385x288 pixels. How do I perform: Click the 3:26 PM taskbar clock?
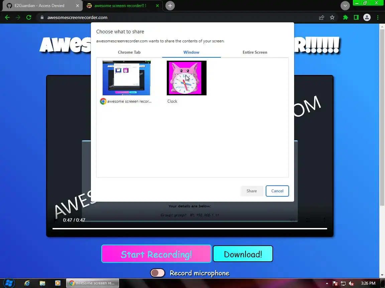click(368, 283)
